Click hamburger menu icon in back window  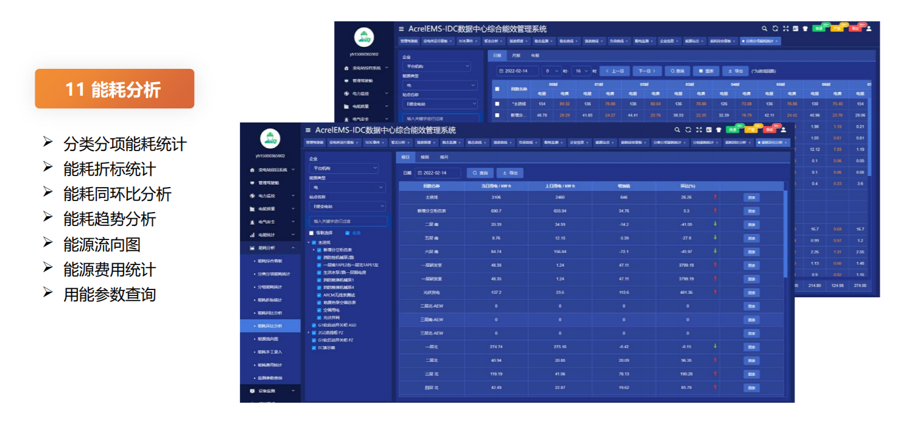point(401,29)
